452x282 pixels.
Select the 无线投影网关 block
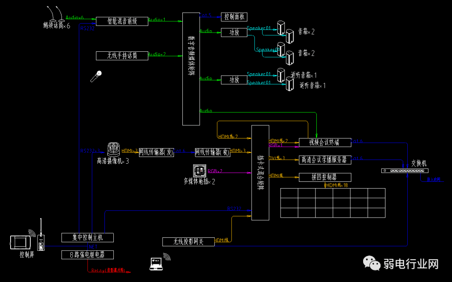(188, 242)
